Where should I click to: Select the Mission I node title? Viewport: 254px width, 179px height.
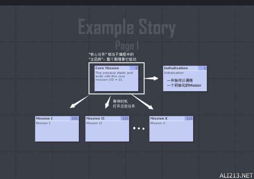click(44, 118)
